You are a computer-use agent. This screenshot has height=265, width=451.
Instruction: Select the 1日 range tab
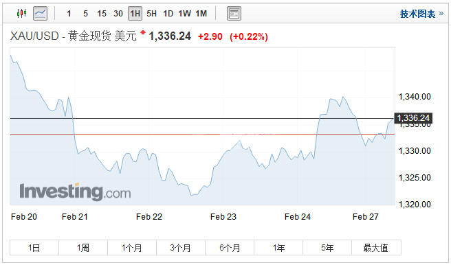[x=34, y=247]
